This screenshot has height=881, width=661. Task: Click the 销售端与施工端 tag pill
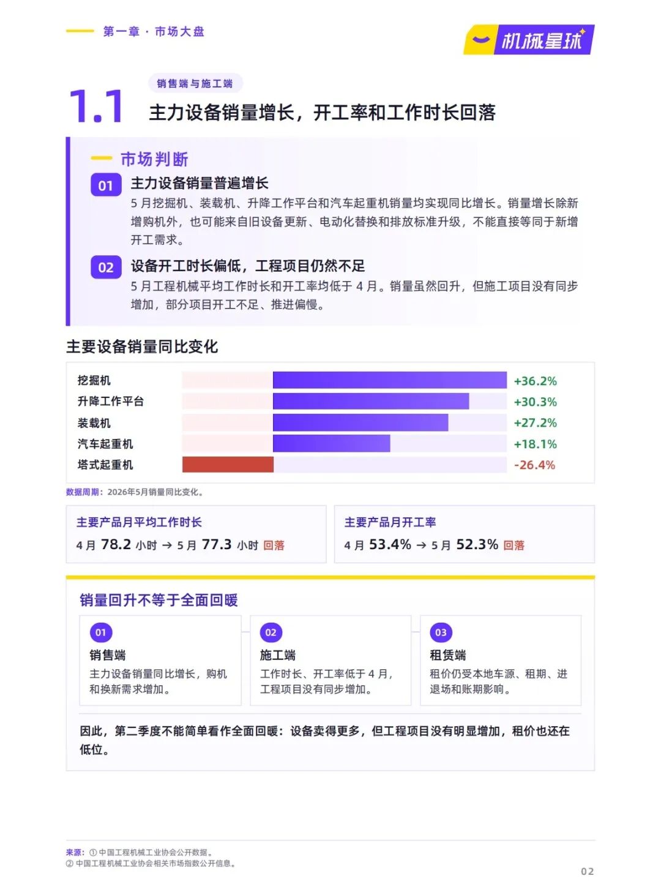(195, 83)
